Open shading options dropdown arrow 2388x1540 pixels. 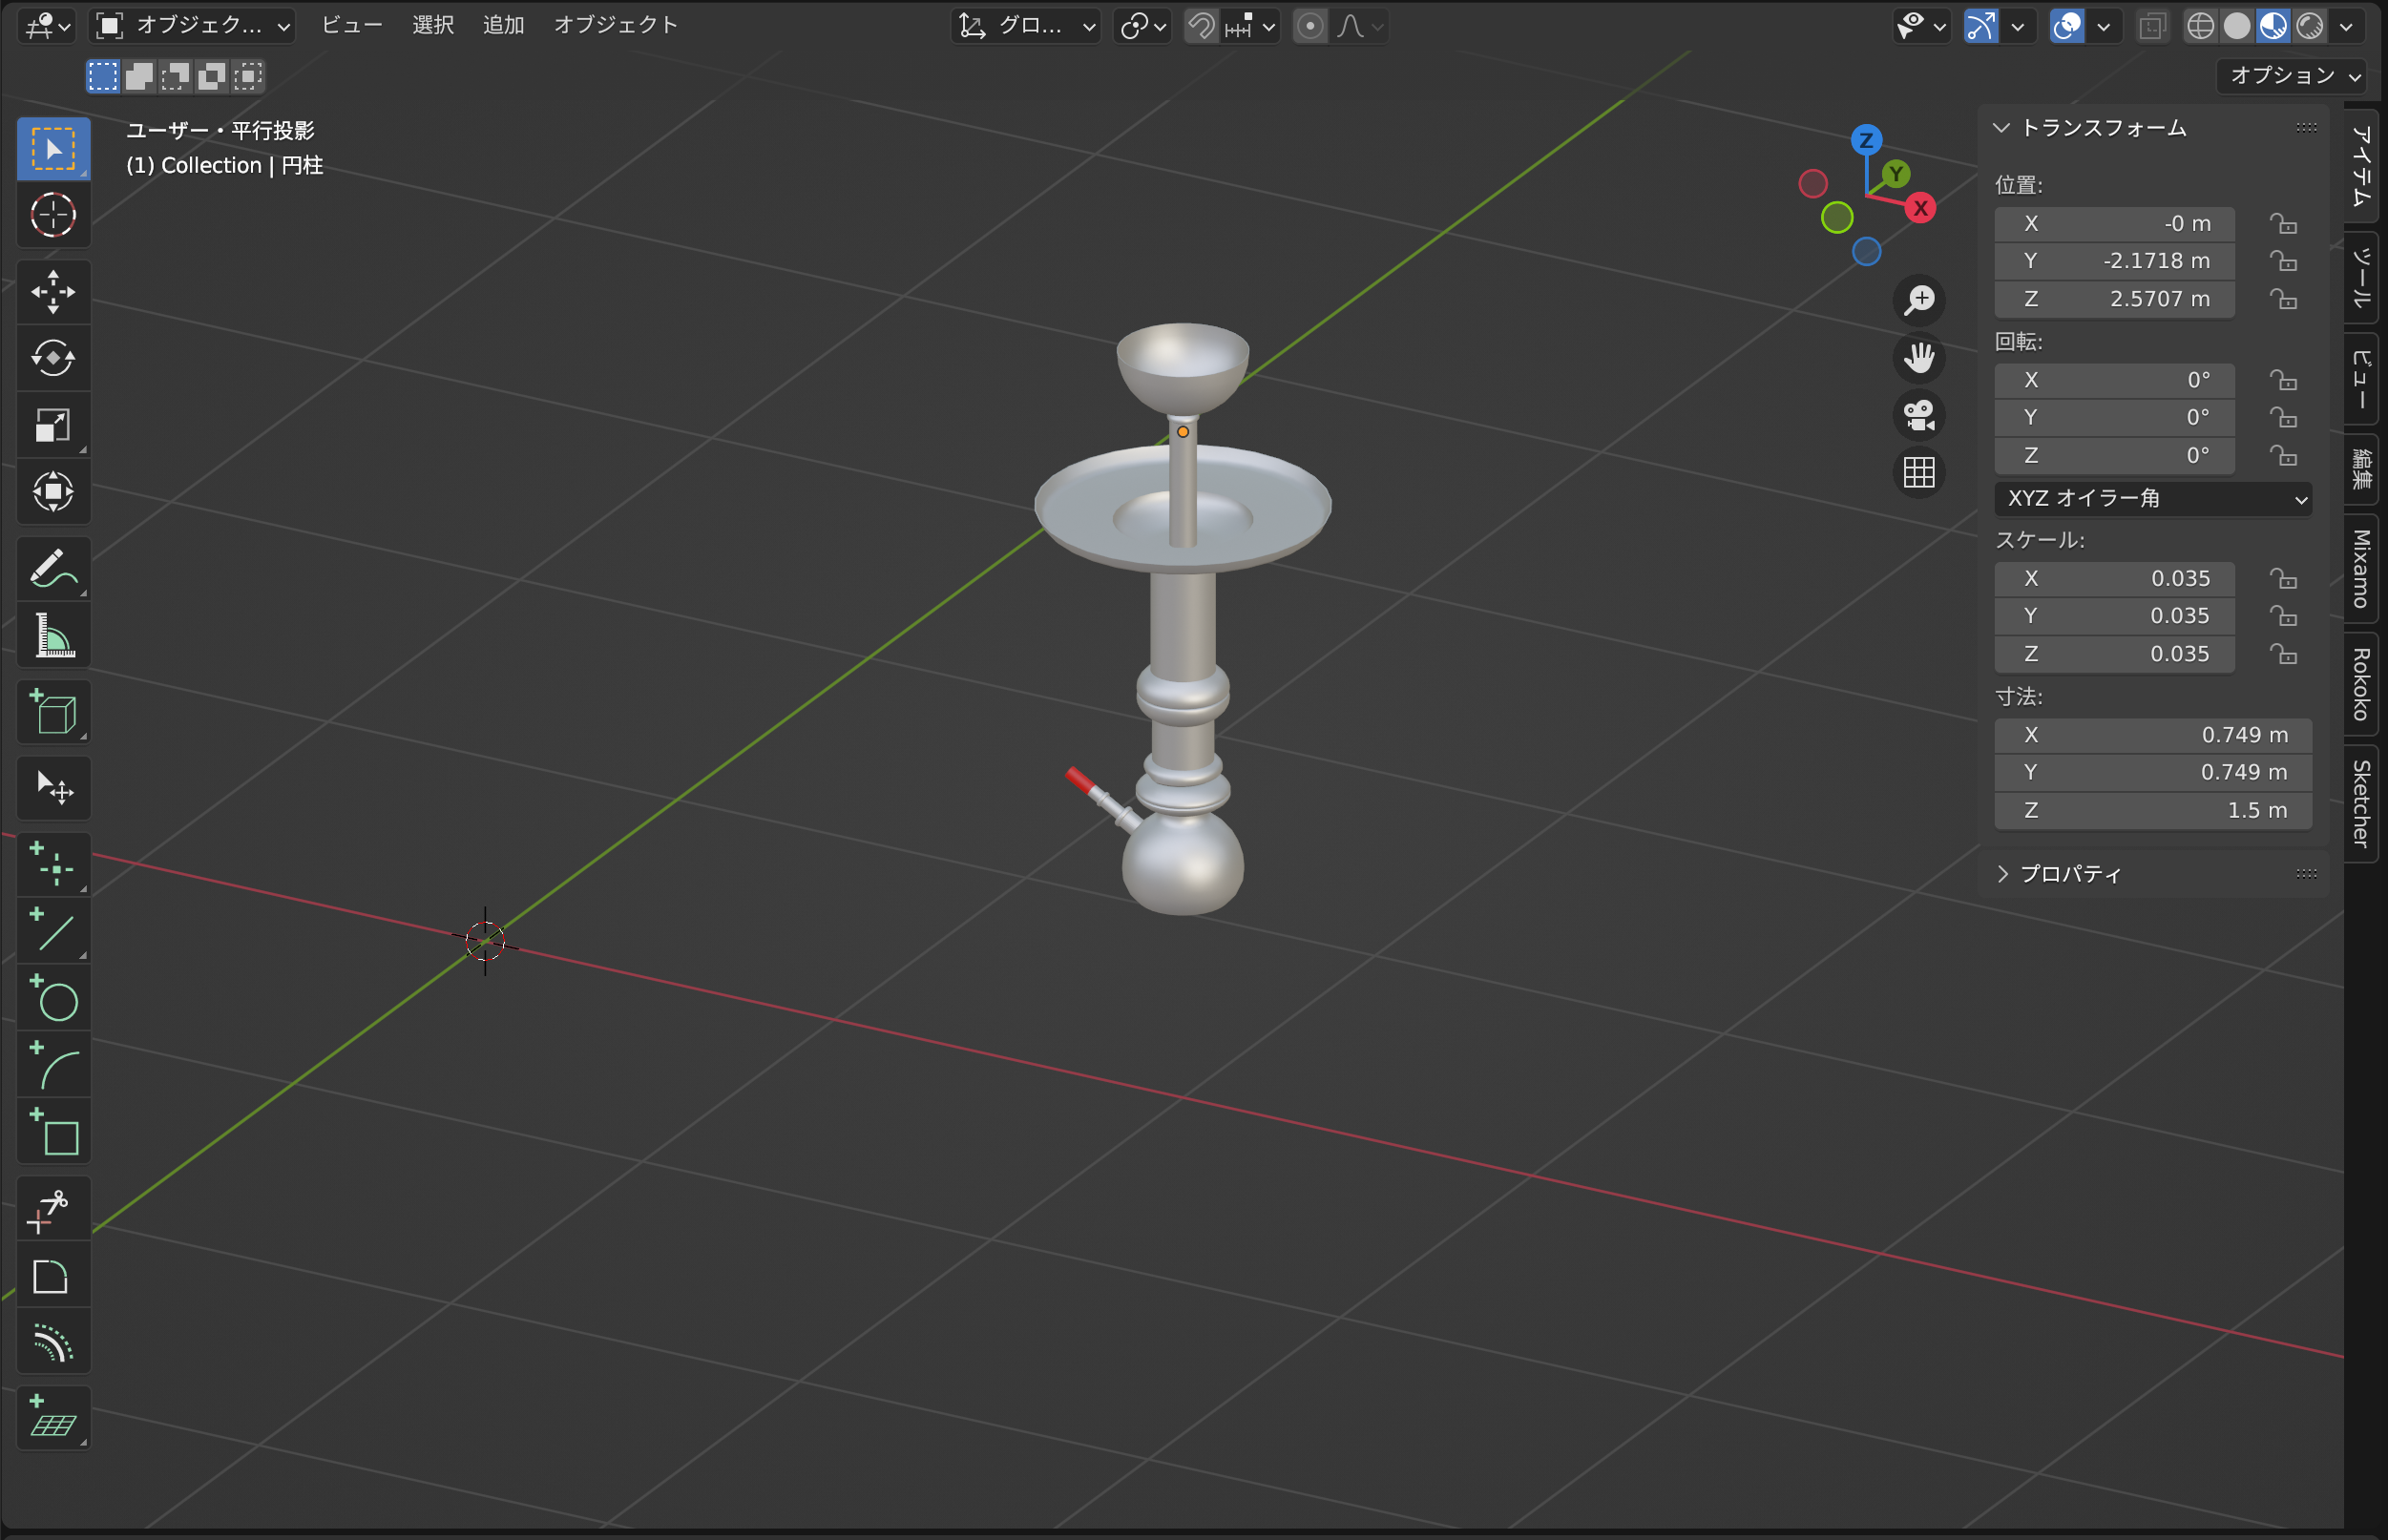2347,26
